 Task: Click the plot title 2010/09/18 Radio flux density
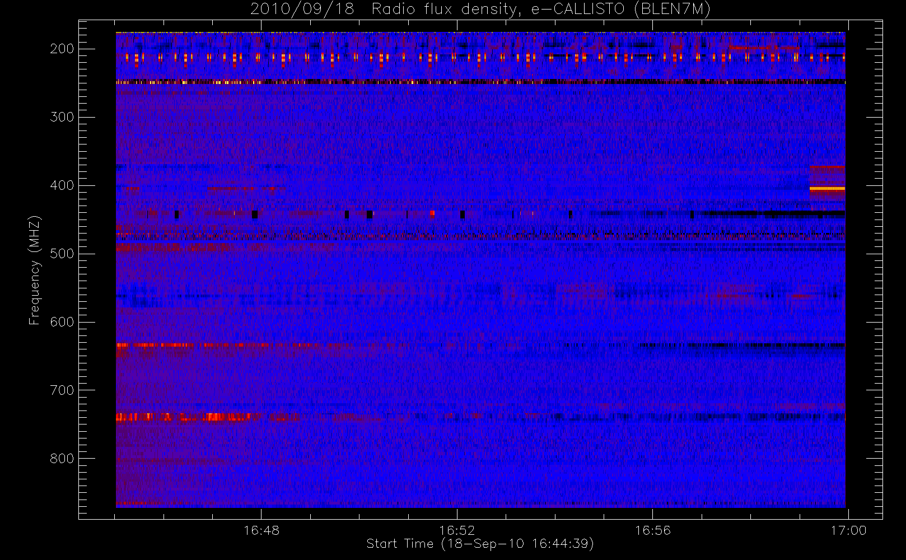480,10
